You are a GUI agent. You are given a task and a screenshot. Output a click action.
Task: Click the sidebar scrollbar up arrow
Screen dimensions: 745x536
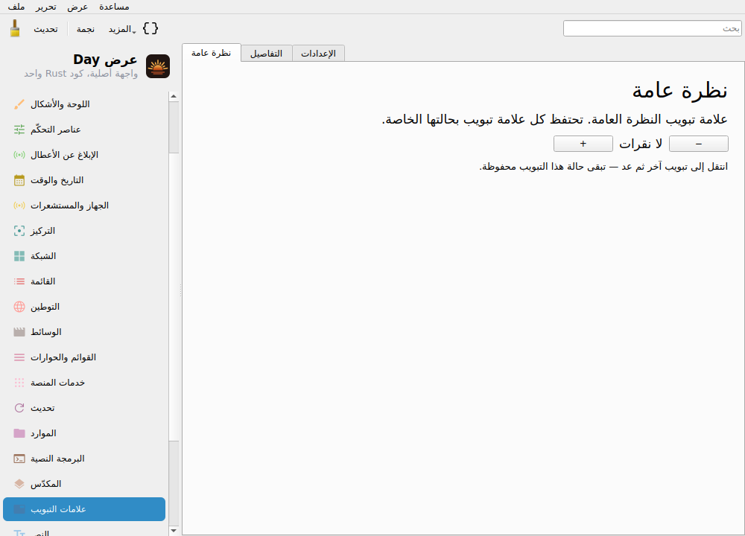coord(174,96)
